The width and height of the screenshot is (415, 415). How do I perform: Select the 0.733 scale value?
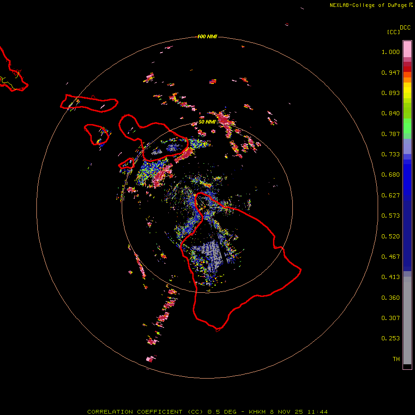coord(391,154)
